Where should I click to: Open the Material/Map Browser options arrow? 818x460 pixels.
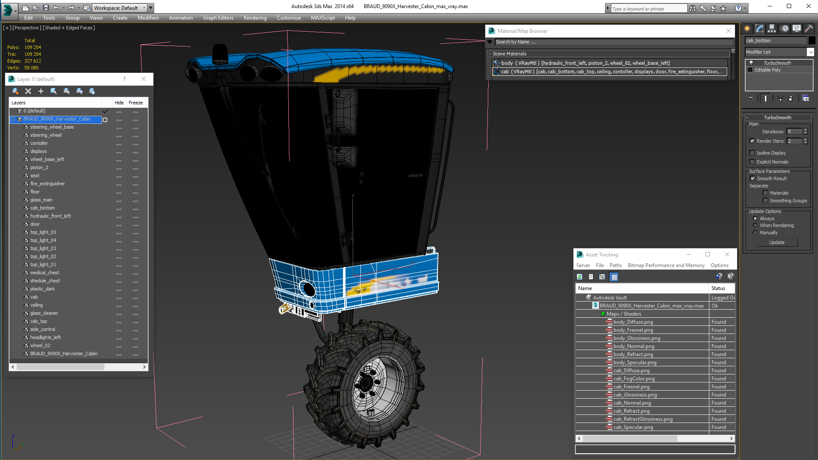[x=490, y=42]
